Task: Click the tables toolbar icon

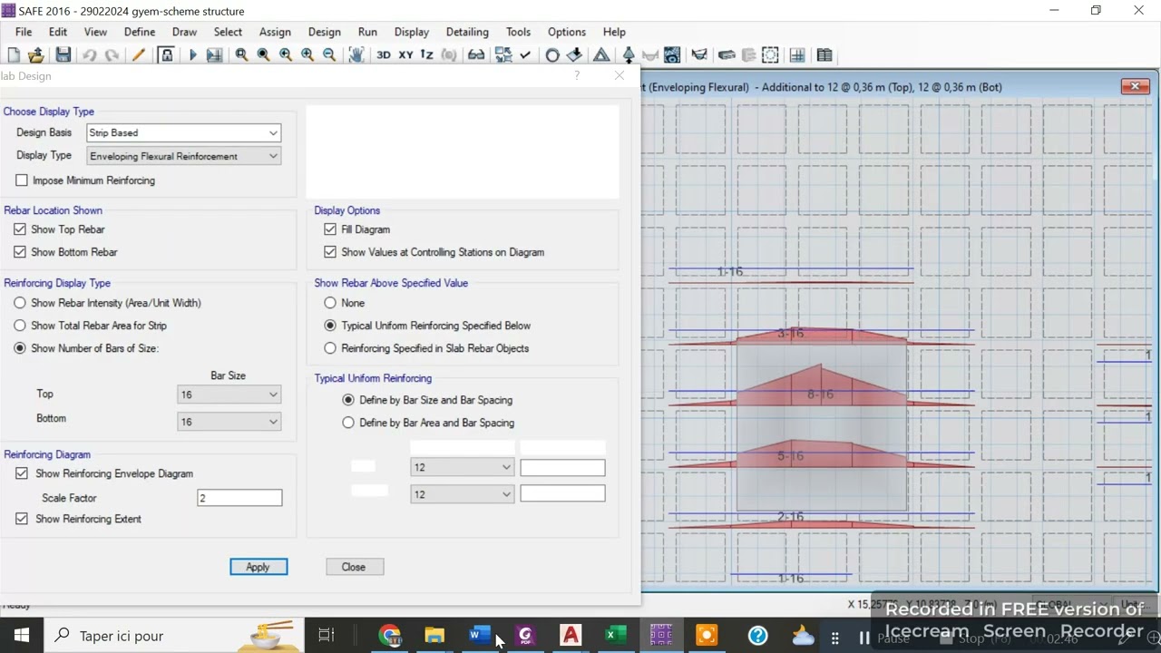Action: (x=824, y=55)
